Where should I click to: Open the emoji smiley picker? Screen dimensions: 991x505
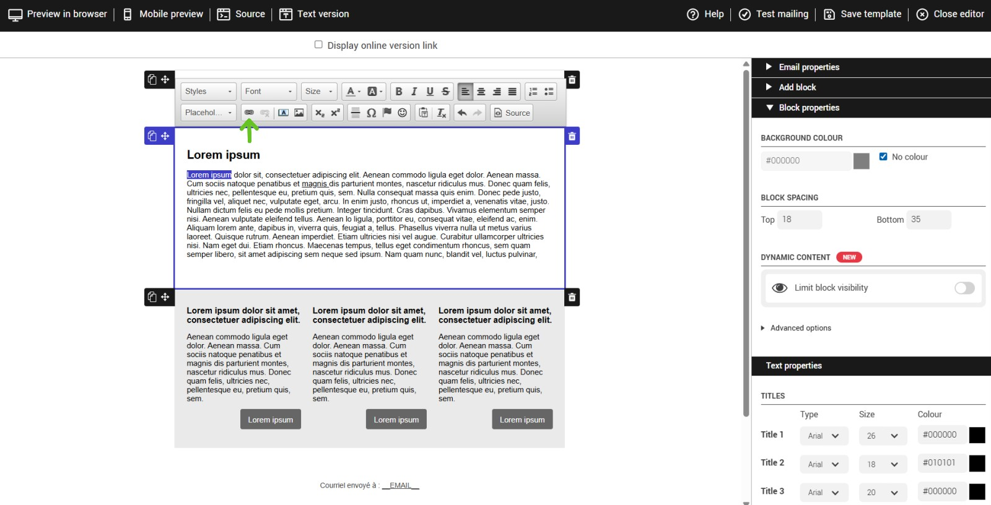(x=403, y=113)
